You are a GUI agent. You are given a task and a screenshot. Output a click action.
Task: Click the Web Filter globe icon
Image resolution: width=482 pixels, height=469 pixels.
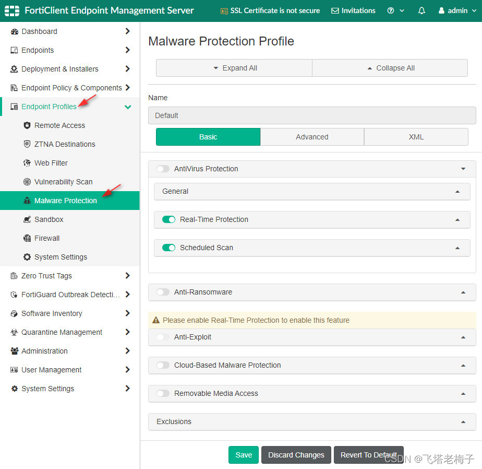pyautogui.click(x=27, y=163)
